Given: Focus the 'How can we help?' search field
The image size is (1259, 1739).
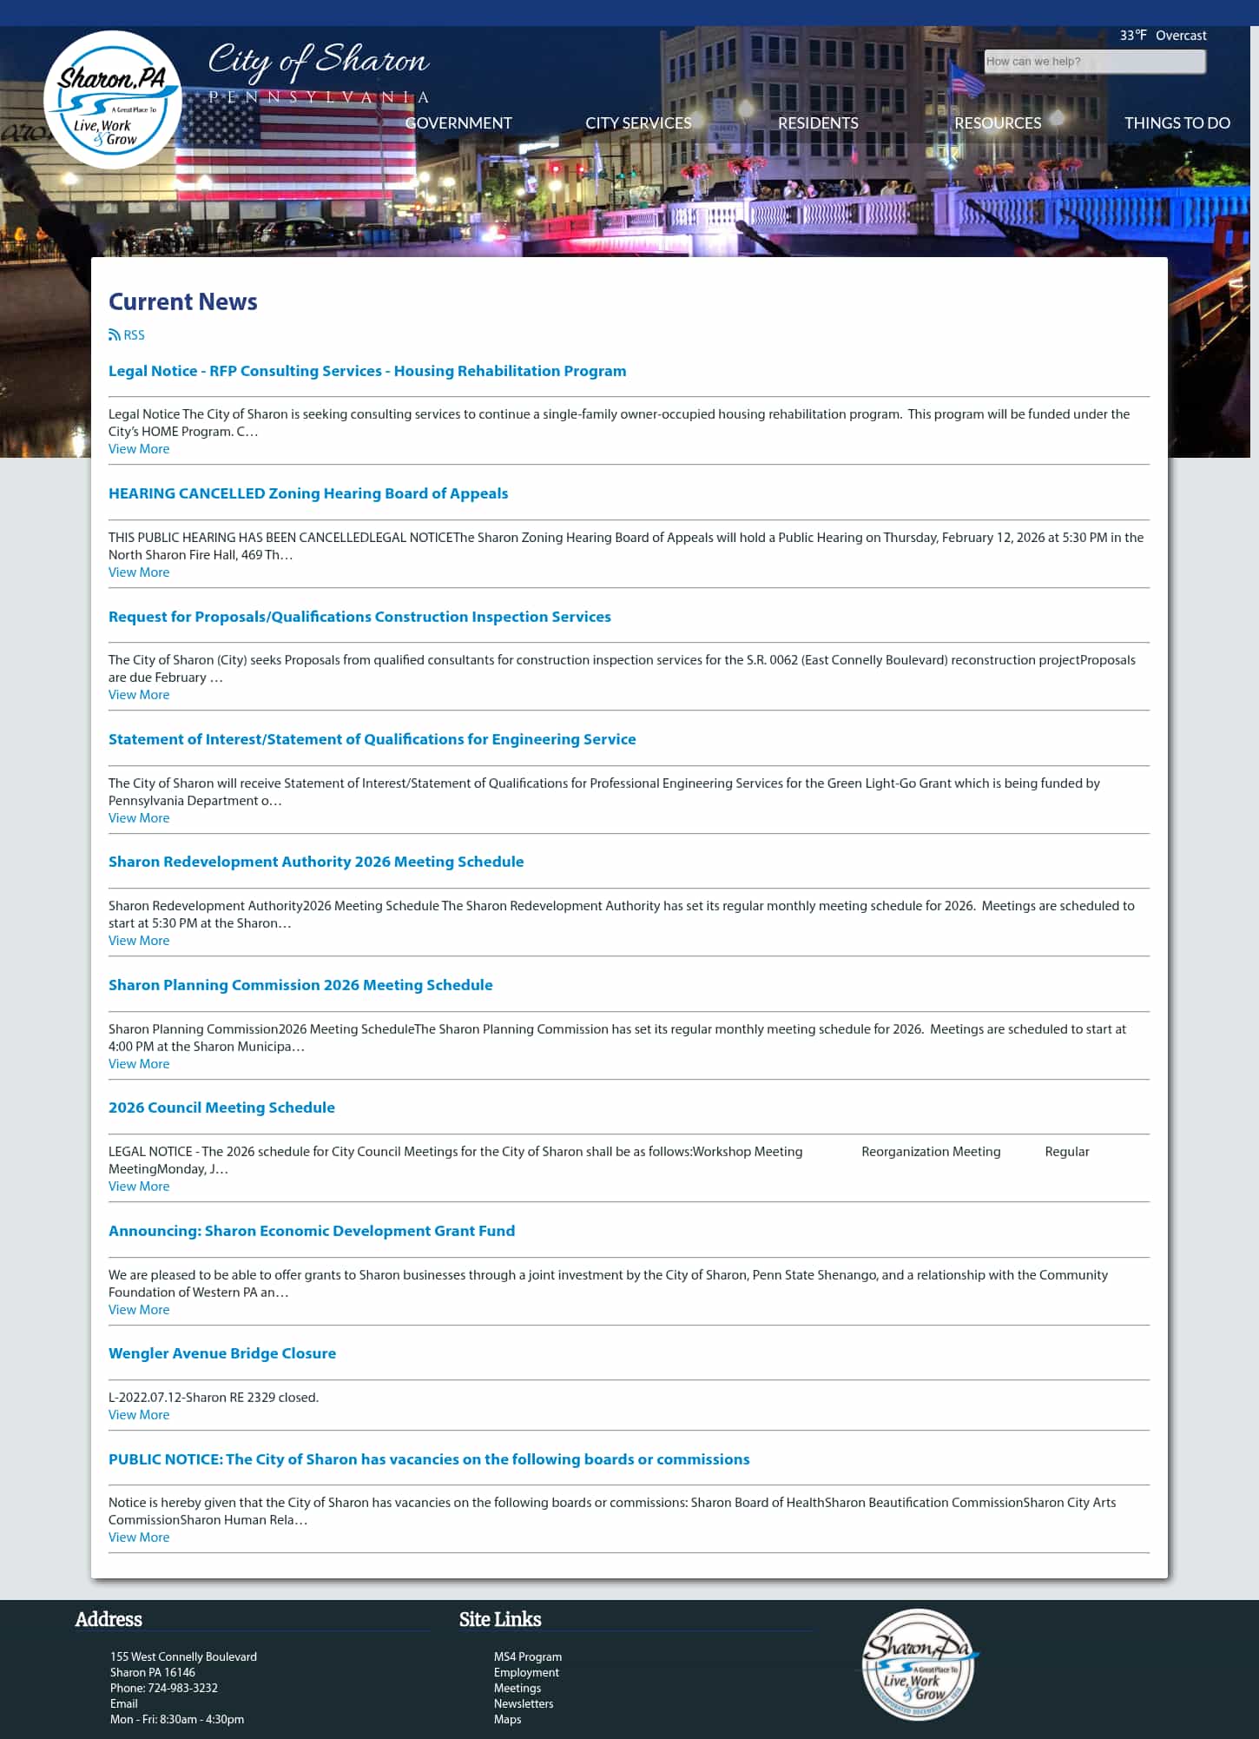Looking at the screenshot, I should click(x=1094, y=62).
